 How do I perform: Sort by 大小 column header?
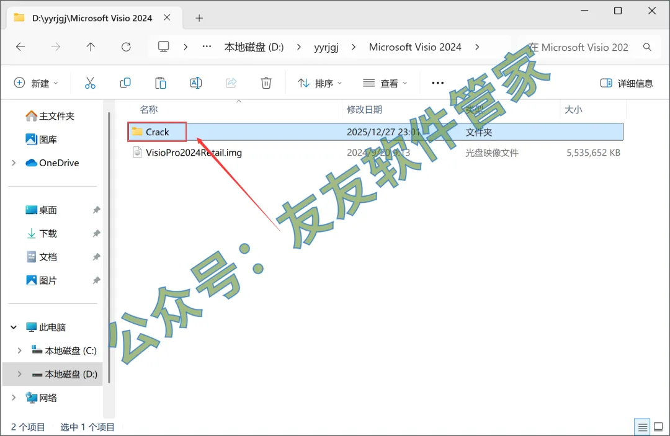coord(573,109)
